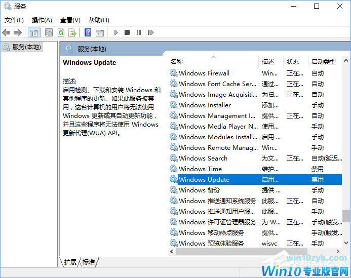Open the 文件(F) menu
Image resolution: width=351 pixels, height=278 pixels.
[x=14, y=20]
